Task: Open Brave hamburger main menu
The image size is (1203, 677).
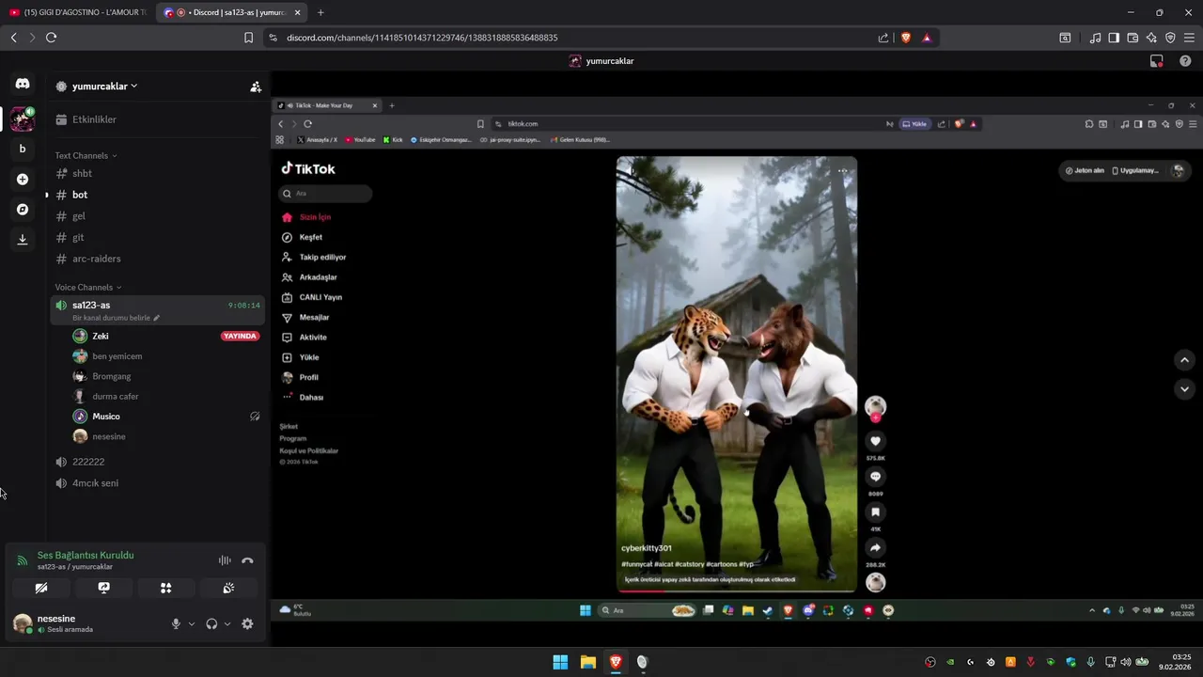Action: [x=1189, y=38]
